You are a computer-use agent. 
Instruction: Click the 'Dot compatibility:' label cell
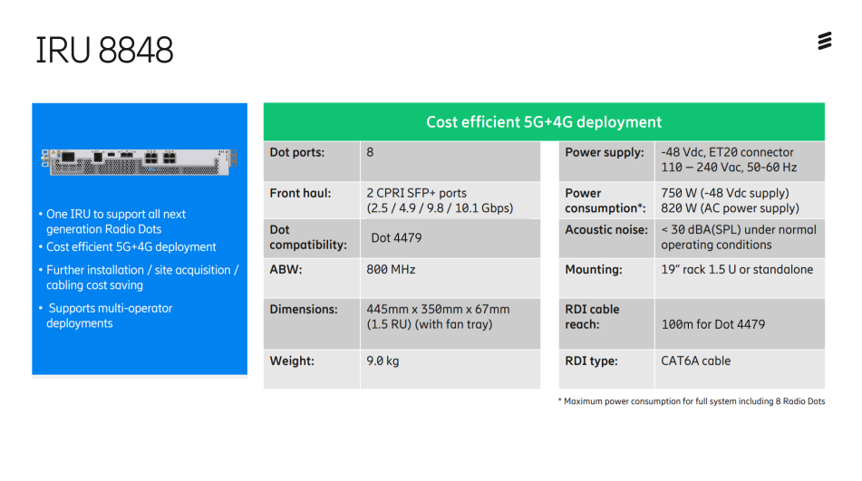[x=312, y=238]
